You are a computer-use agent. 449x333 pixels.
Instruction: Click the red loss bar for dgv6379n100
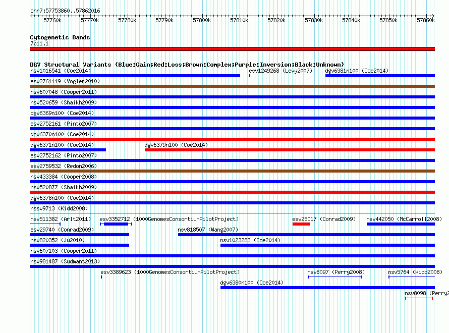pyautogui.click(x=290, y=150)
